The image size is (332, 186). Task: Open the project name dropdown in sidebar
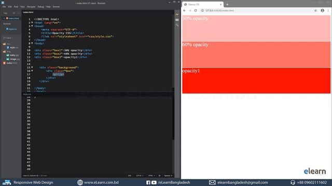point(8,38)
